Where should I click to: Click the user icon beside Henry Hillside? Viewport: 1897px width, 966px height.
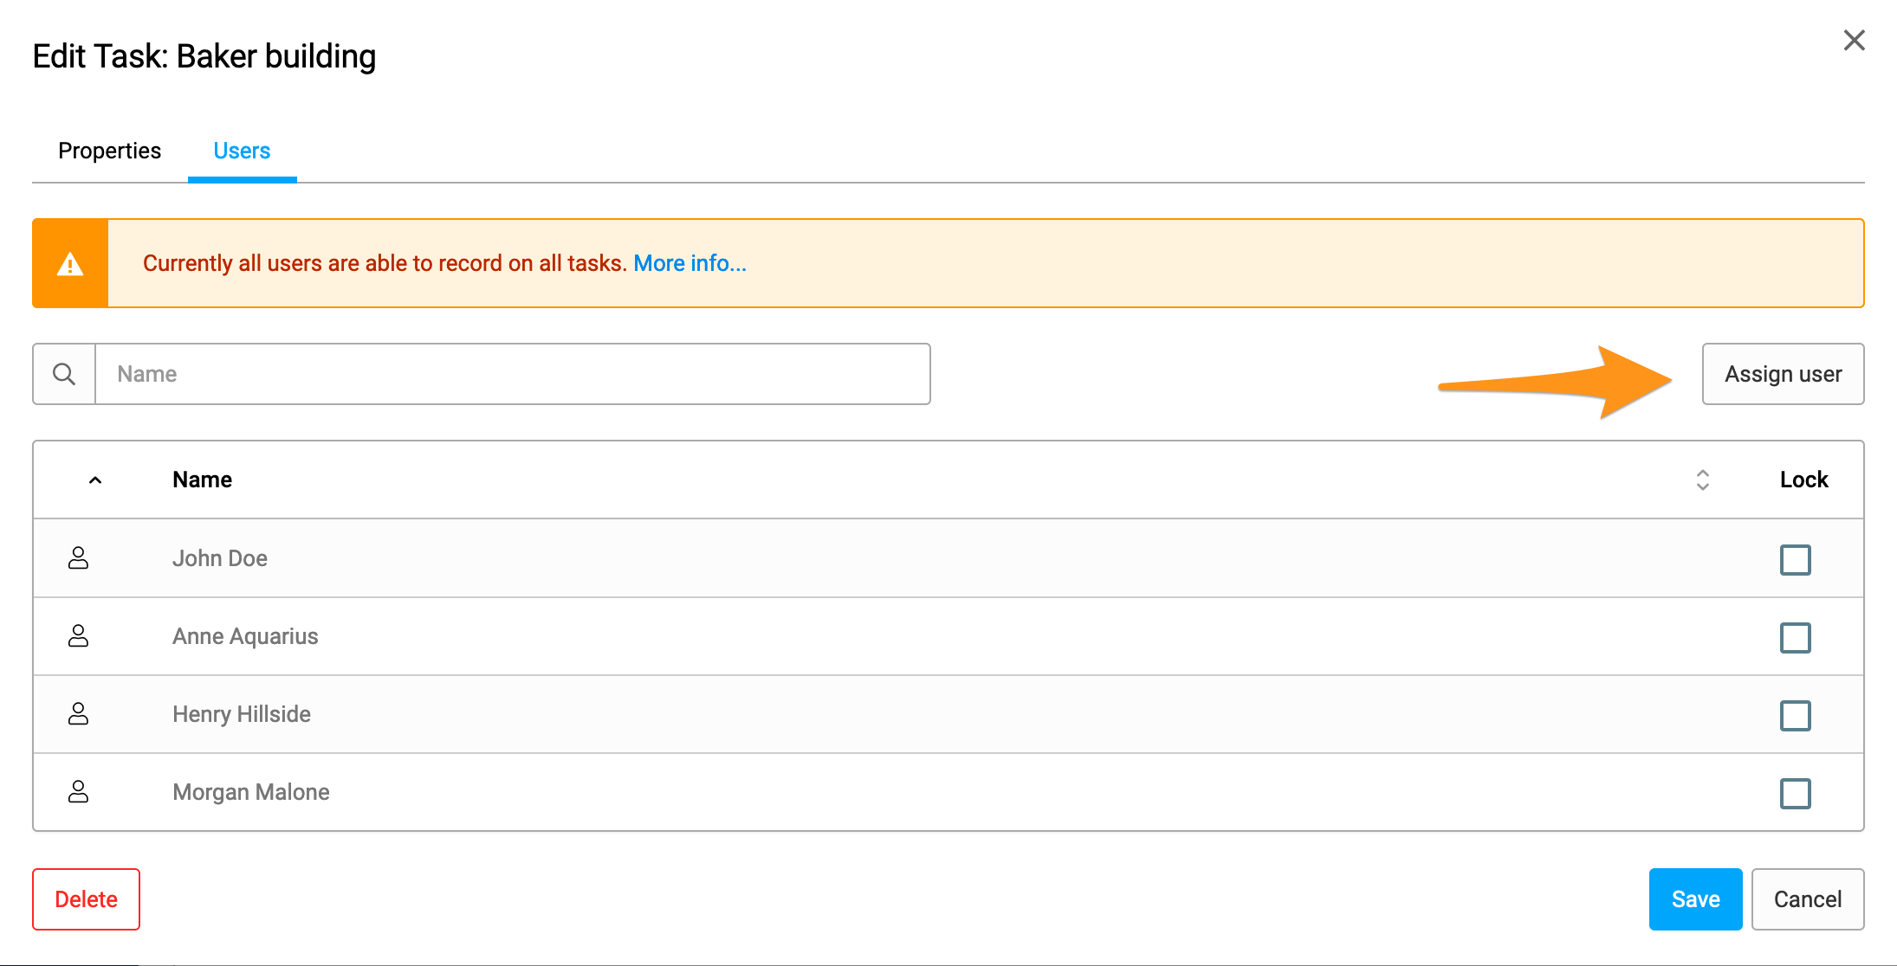(78, 714)
